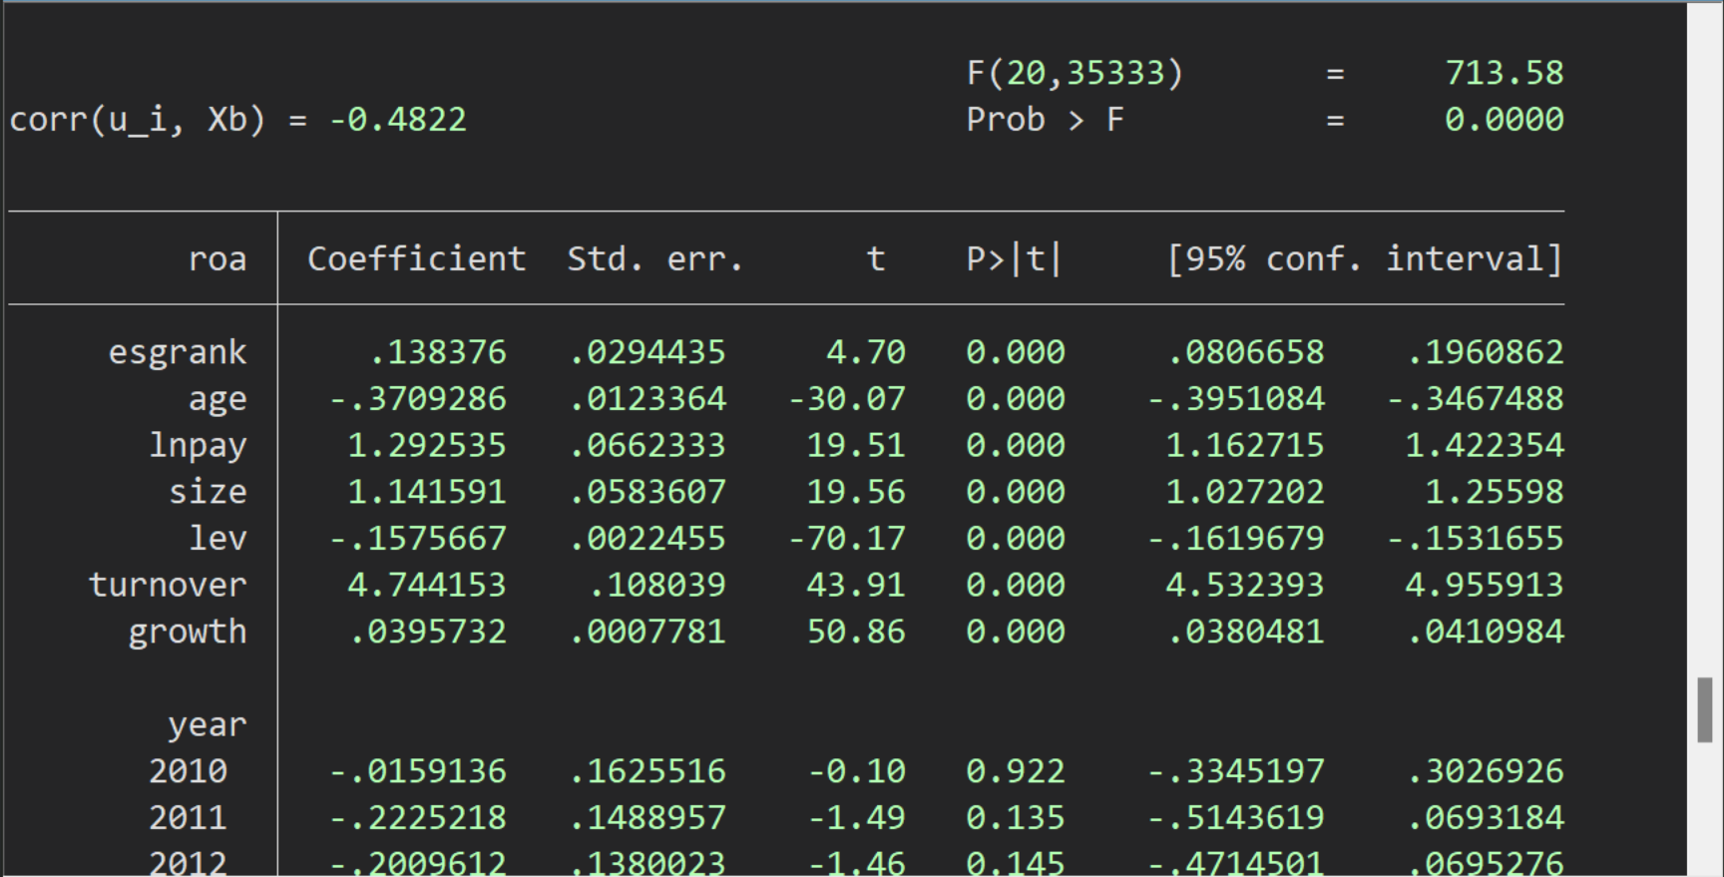Click the growth variable row label
The width and height of the screenshot is (1724, 877).
(x=188, y=632)
